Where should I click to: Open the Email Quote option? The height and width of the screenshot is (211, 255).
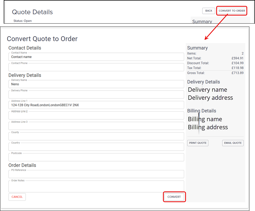tap(233, 143)
